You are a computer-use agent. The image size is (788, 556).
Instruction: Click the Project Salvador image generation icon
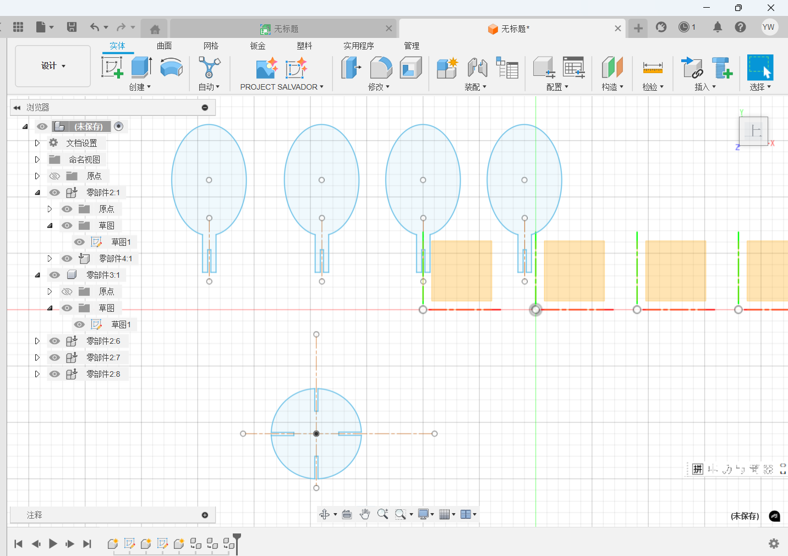pyautogui.click(x=267, y=68)
